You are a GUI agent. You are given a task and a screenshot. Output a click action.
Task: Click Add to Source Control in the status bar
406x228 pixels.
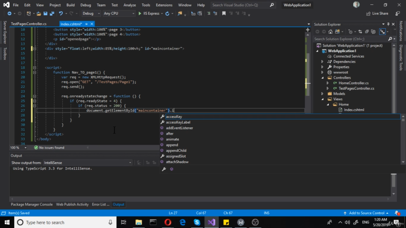point(366,213)
